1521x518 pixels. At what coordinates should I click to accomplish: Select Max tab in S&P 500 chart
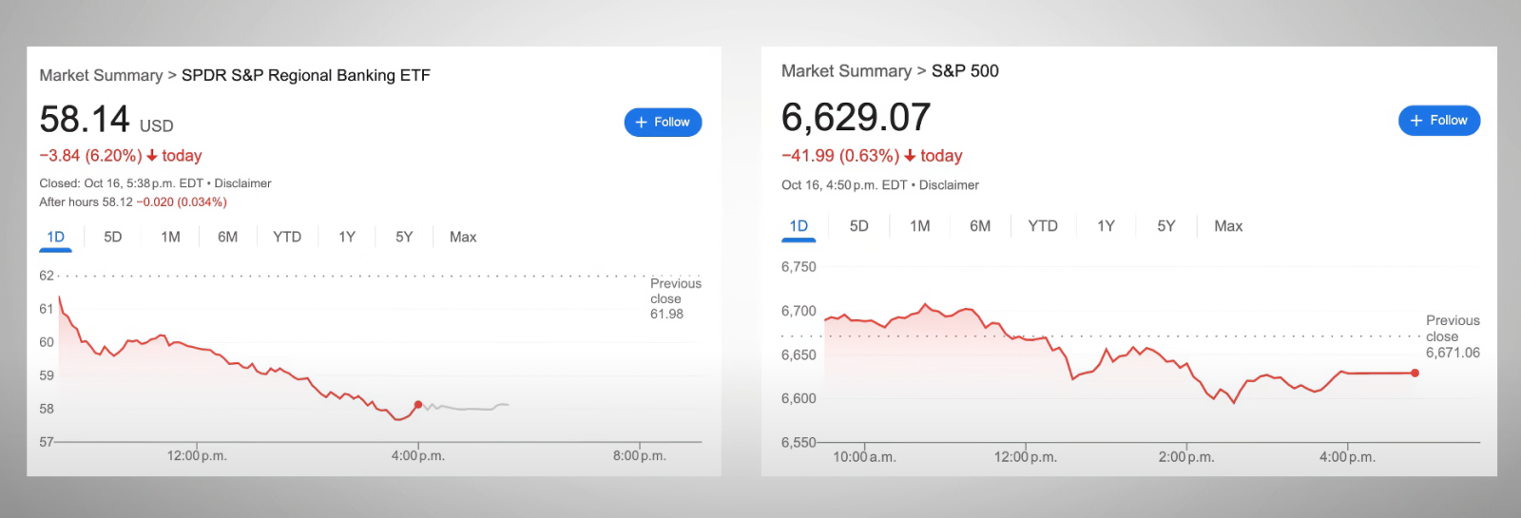[1228, 226]
